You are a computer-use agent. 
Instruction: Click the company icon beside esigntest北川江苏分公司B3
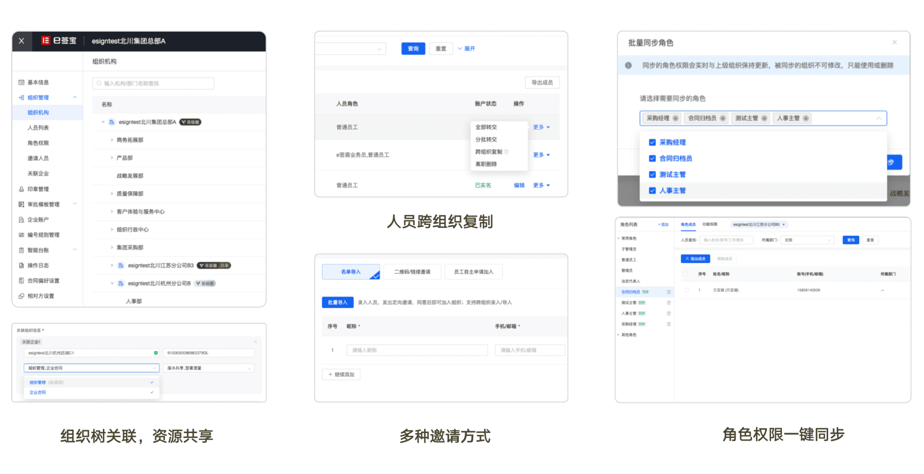pyautogui.click(x=121, y=266)
